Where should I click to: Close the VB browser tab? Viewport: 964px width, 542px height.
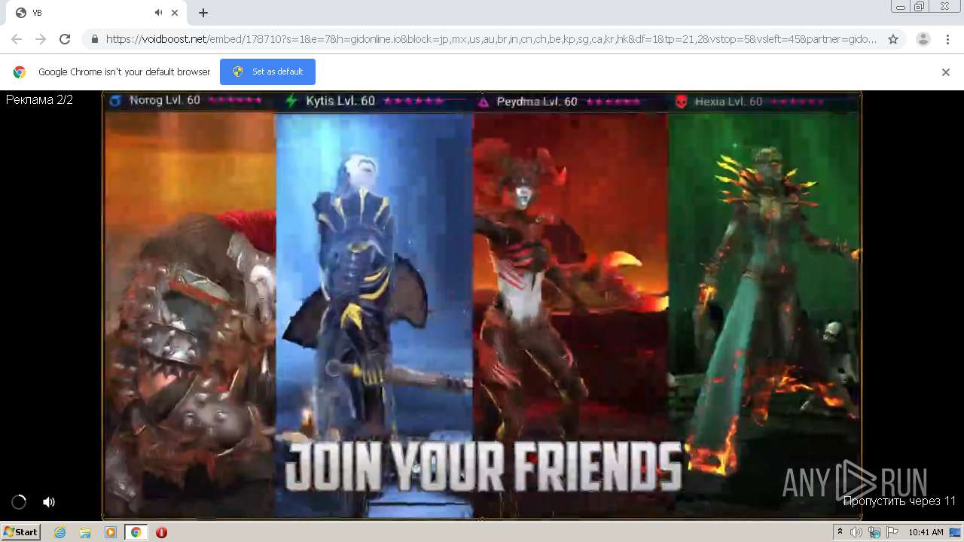pyautogui.click(x=175, y=13)
